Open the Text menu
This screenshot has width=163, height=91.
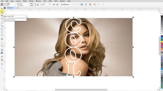point(45,1)
